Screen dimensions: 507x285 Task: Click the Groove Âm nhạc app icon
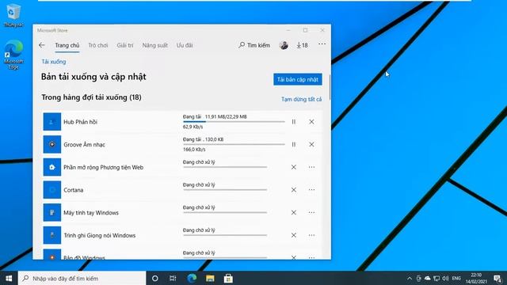pos(52,144)
